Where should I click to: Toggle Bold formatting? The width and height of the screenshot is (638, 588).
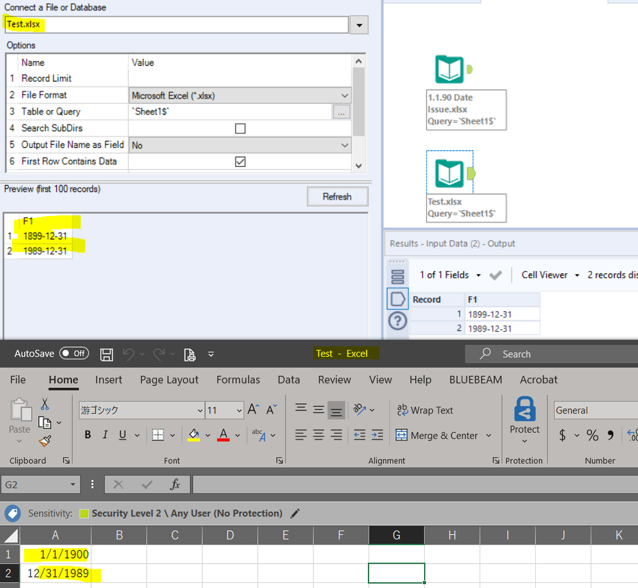click(x=87, y=435)
